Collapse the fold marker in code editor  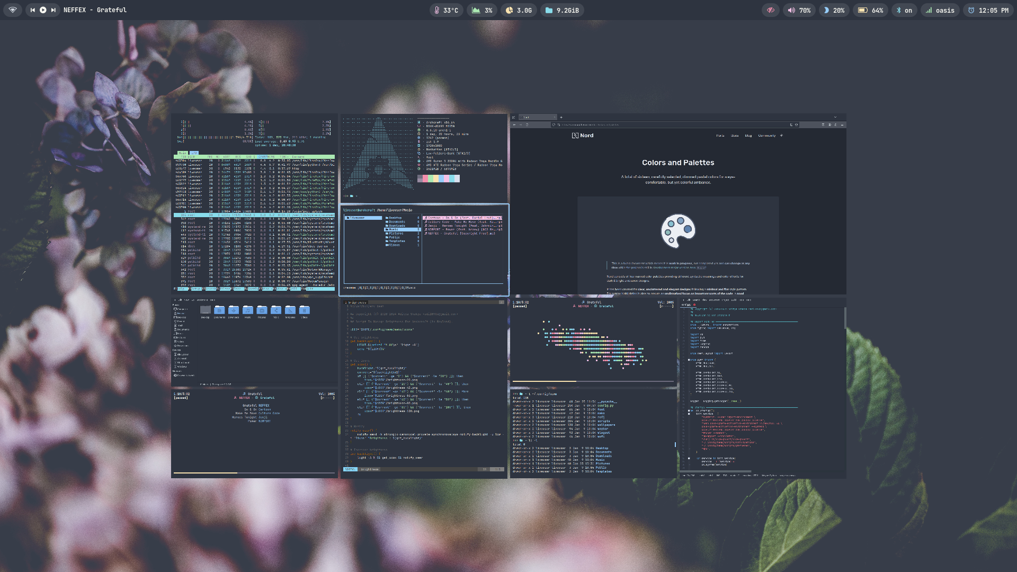click(689, 360)
